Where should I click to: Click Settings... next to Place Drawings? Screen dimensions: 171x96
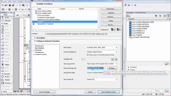point(112,68)
